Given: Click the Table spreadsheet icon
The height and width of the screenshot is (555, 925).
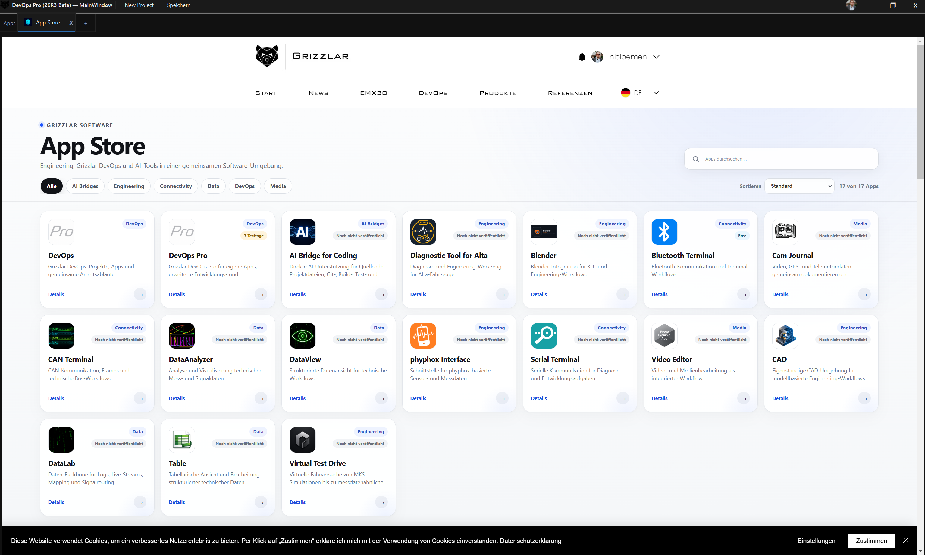Looking at the screenshot, I should [x=182, y=440].
